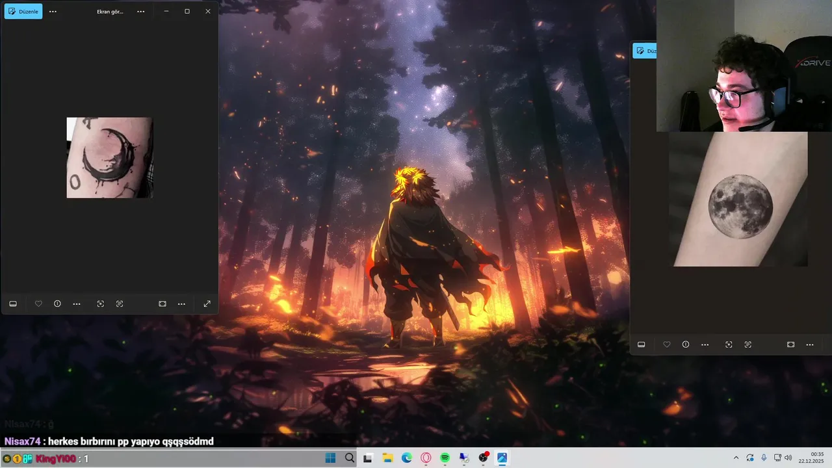This screenshot has height=468, width=832.
Task: Expand hidden system tray icons
Action: pyautogui.click(x=736, y=458)
